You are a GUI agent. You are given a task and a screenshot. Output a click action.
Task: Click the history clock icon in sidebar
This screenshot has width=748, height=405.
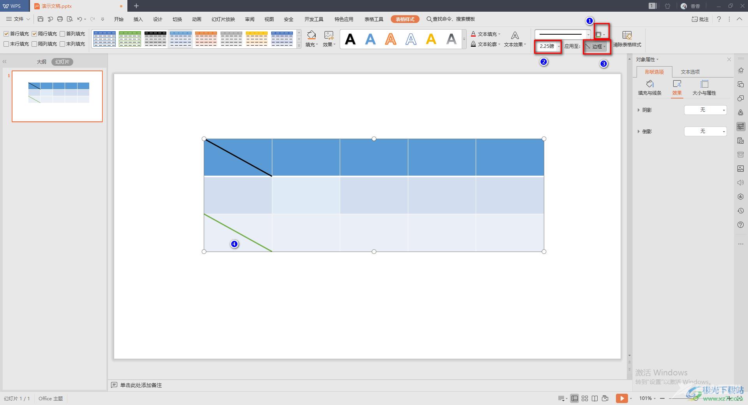pos(741,211)
